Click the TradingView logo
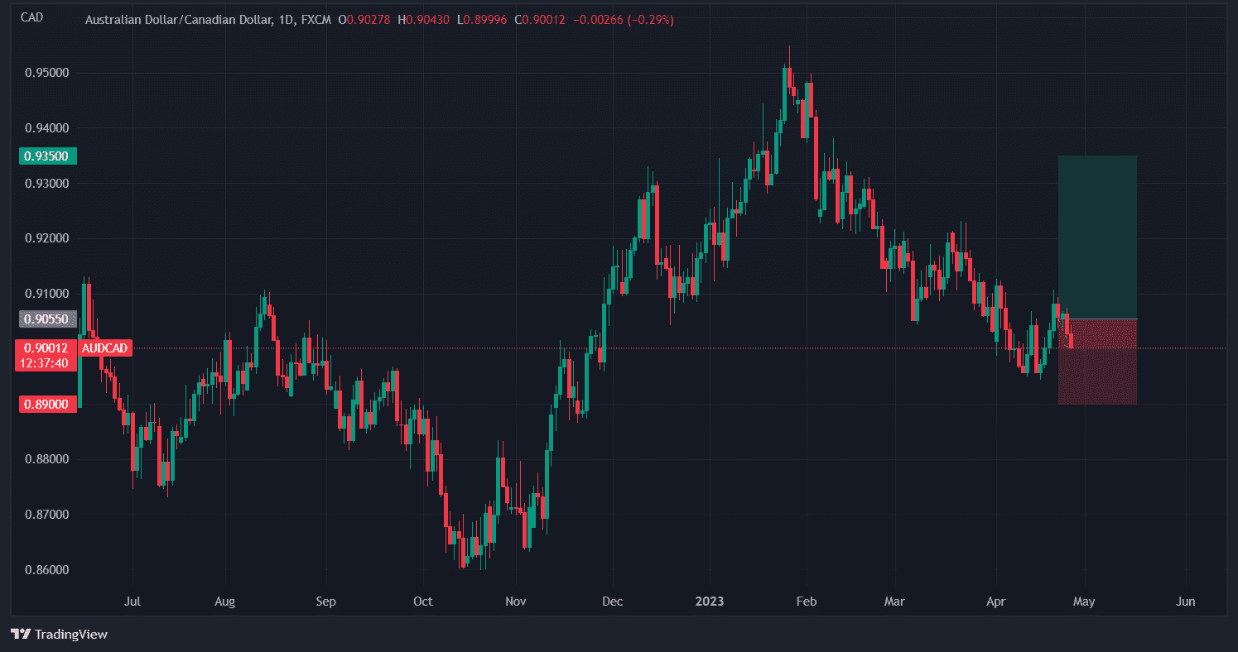The height and width of the screenshot is (652, 1238). coord(60,635)
